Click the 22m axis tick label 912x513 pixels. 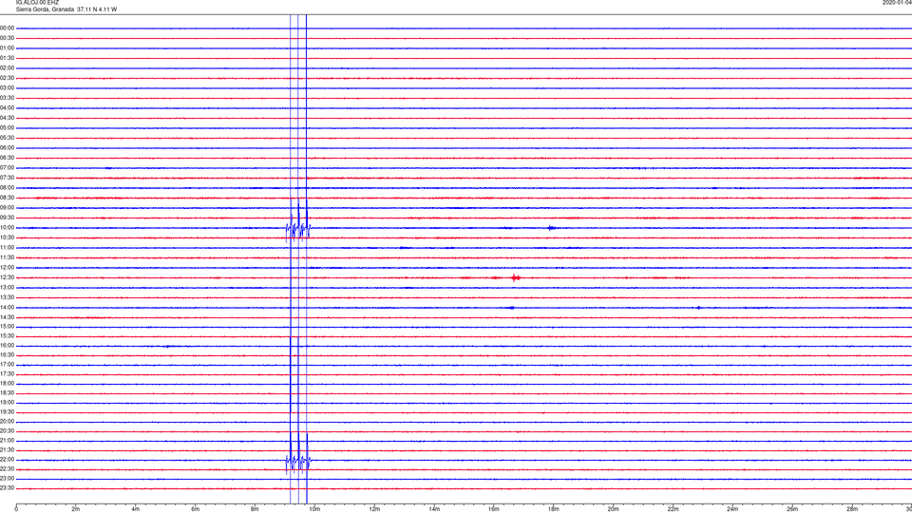tap(673, 509)
